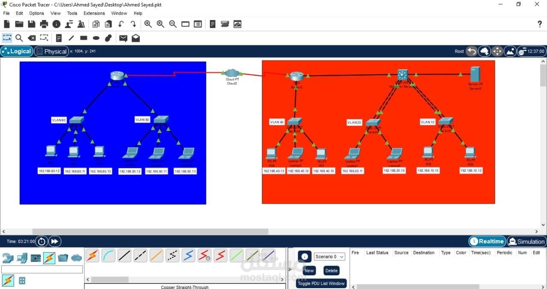Choose the Phone zigzag dotted cable
The image size is (547, 289).
point(173,256)
